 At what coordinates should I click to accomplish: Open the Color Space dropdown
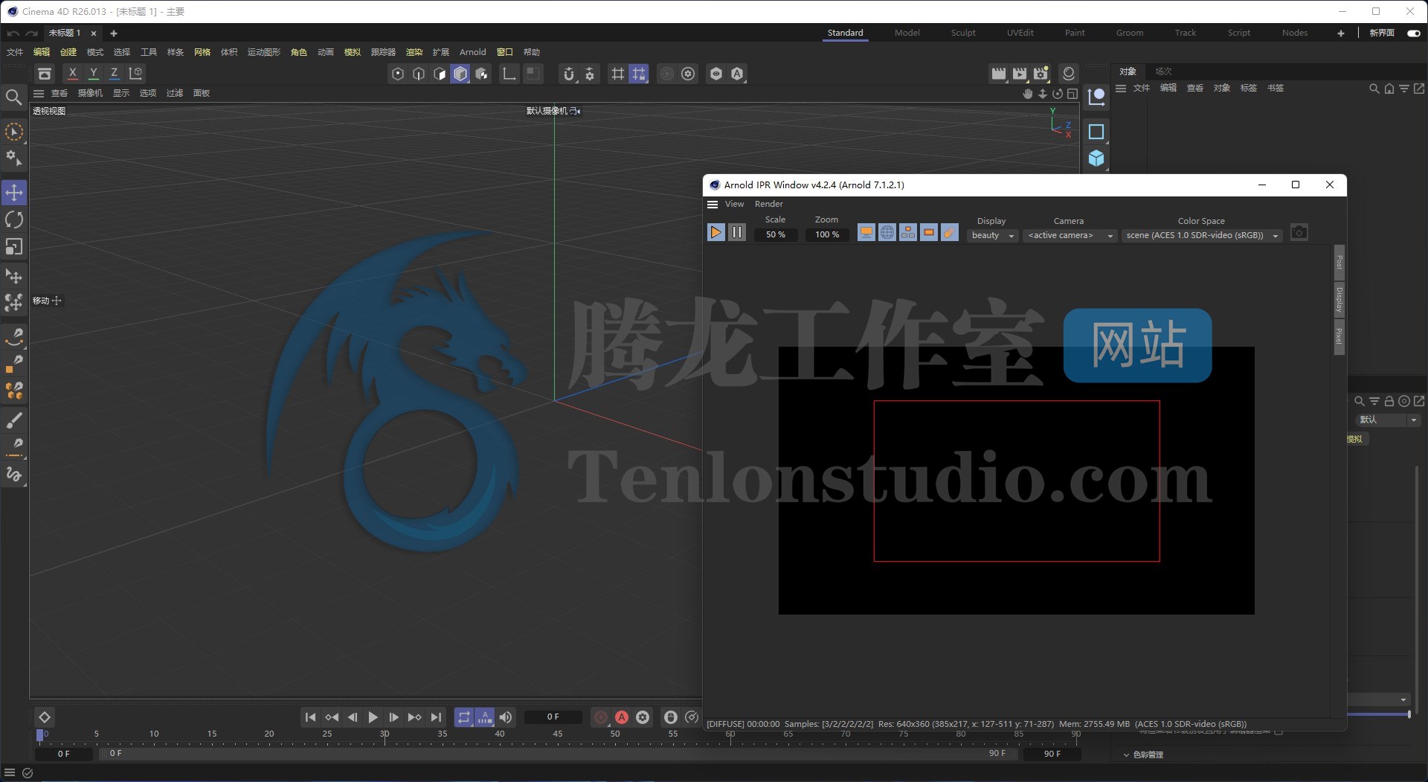(1202, 235)
